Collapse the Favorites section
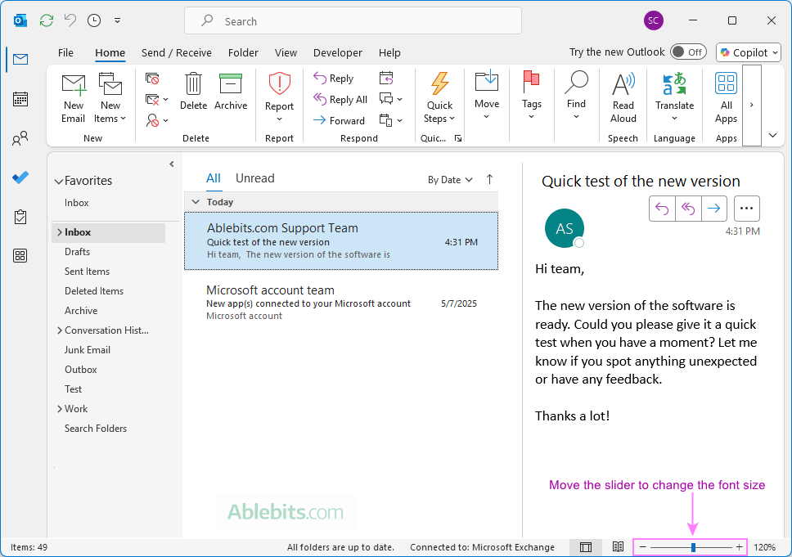Image resolution: width=792 pixels, height=557 pixels. point(59,182)
